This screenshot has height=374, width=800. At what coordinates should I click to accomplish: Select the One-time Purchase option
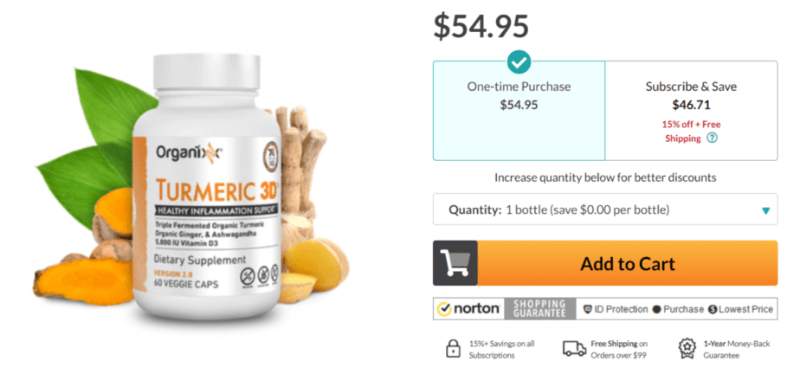point(519,111)
